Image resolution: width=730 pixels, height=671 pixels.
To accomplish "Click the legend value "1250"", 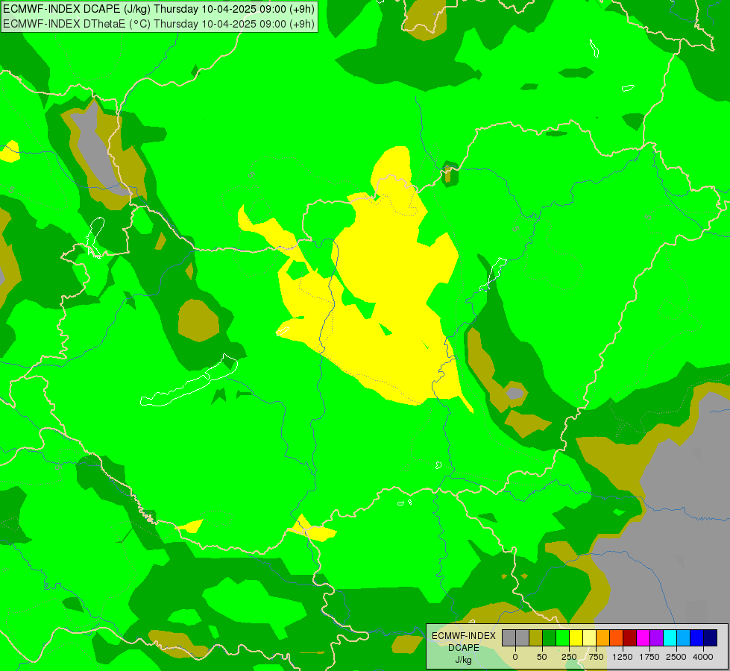I will [x=623, y=657].
